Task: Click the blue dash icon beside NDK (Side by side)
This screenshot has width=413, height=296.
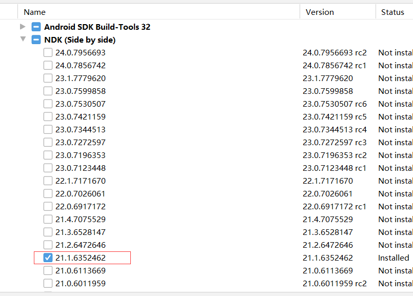Action: point(35,40)
